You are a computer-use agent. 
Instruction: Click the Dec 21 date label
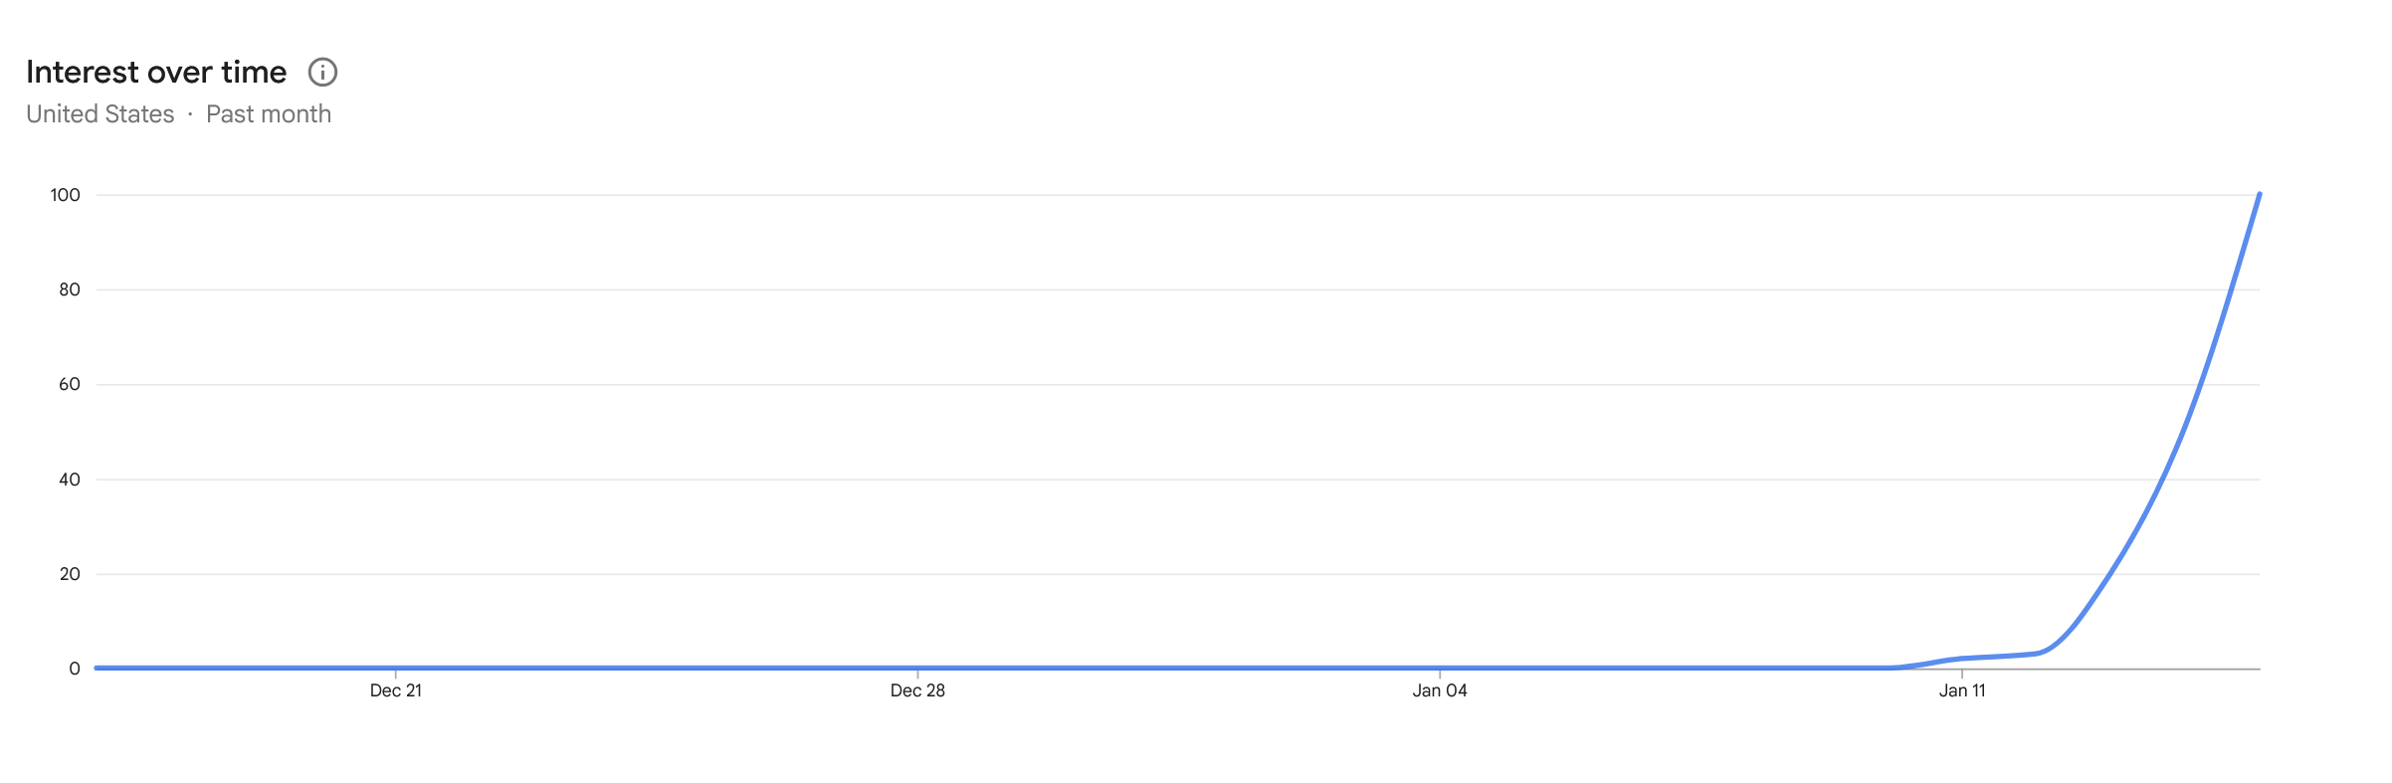pyautogui.click(x=396, y=690)
